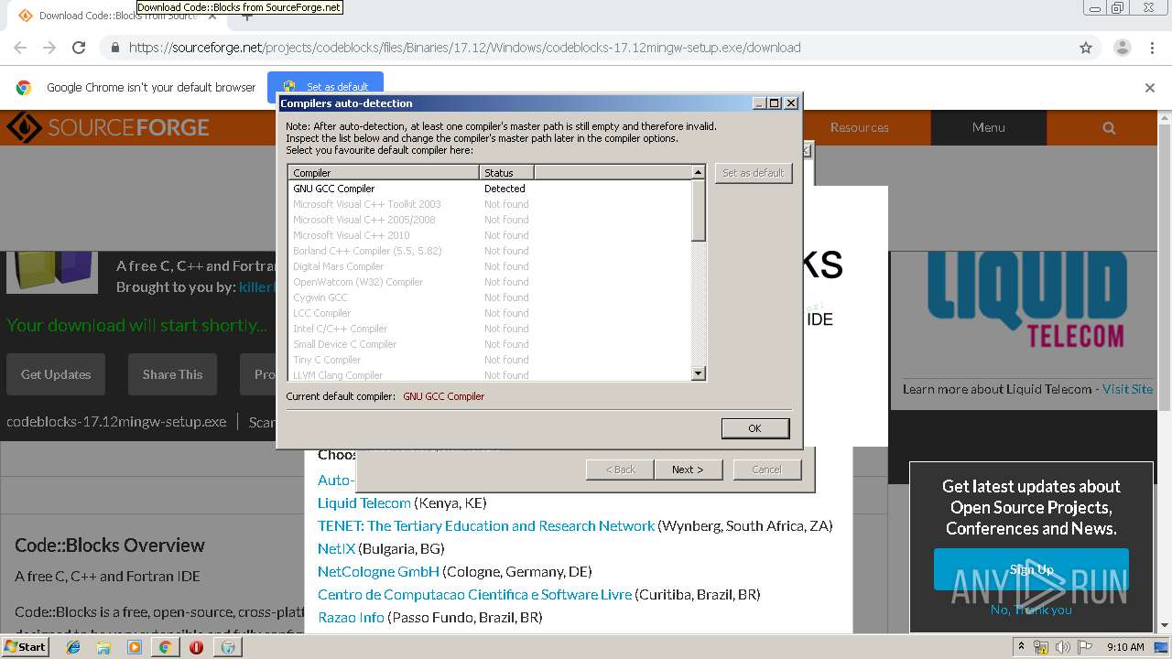Click OK in Compilers auto-detection dialog
The image size is (1172, 659).
(754, 428)
